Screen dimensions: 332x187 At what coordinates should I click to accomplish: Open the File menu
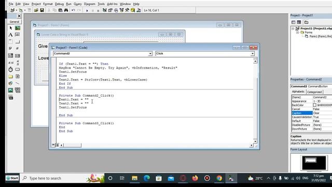[x=11, y=4]
